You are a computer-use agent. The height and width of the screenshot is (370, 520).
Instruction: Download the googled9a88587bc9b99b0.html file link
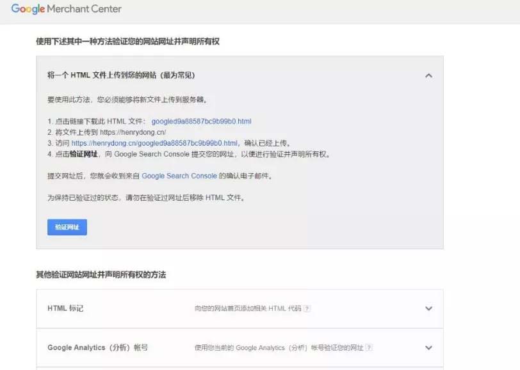201,121
